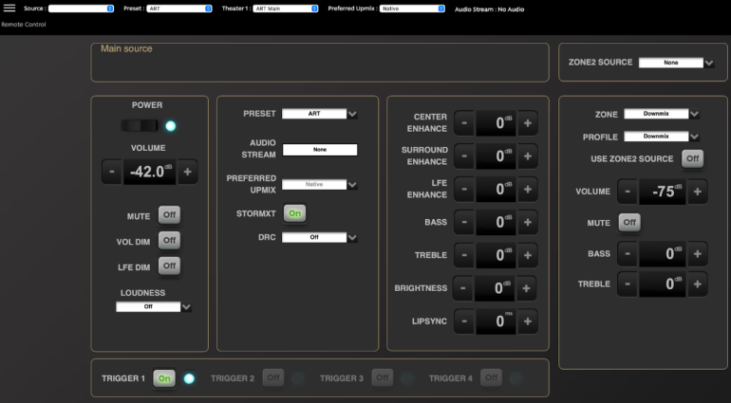Flip the Power slider switch
Image resolution: width=731 pixels, height=403 pixels.
coord(140,126)
